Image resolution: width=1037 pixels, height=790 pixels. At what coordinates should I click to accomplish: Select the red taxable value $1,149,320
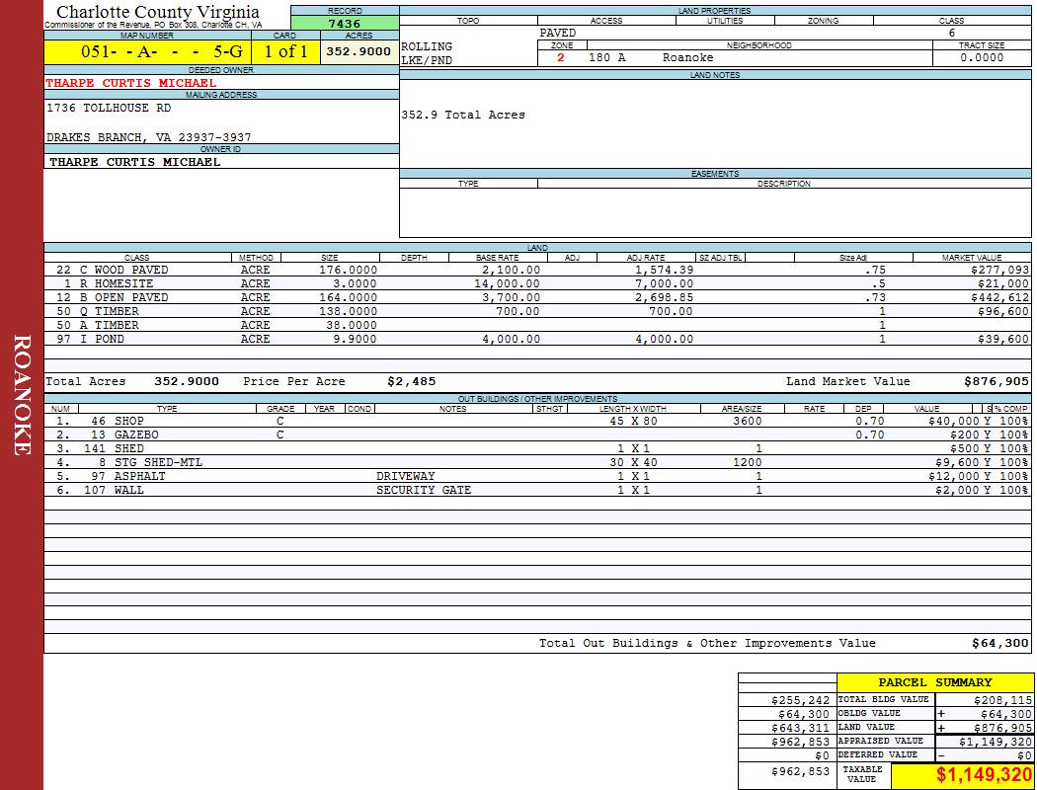click(x=984, y=776)
